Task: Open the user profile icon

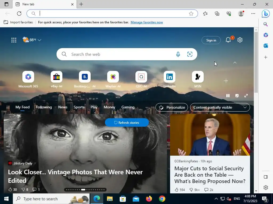Action: coord(241,14)
